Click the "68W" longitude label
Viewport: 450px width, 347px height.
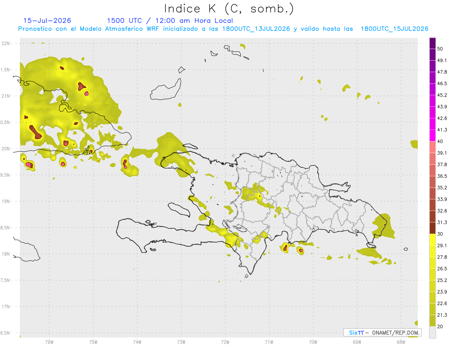click(x=401, y=342)
